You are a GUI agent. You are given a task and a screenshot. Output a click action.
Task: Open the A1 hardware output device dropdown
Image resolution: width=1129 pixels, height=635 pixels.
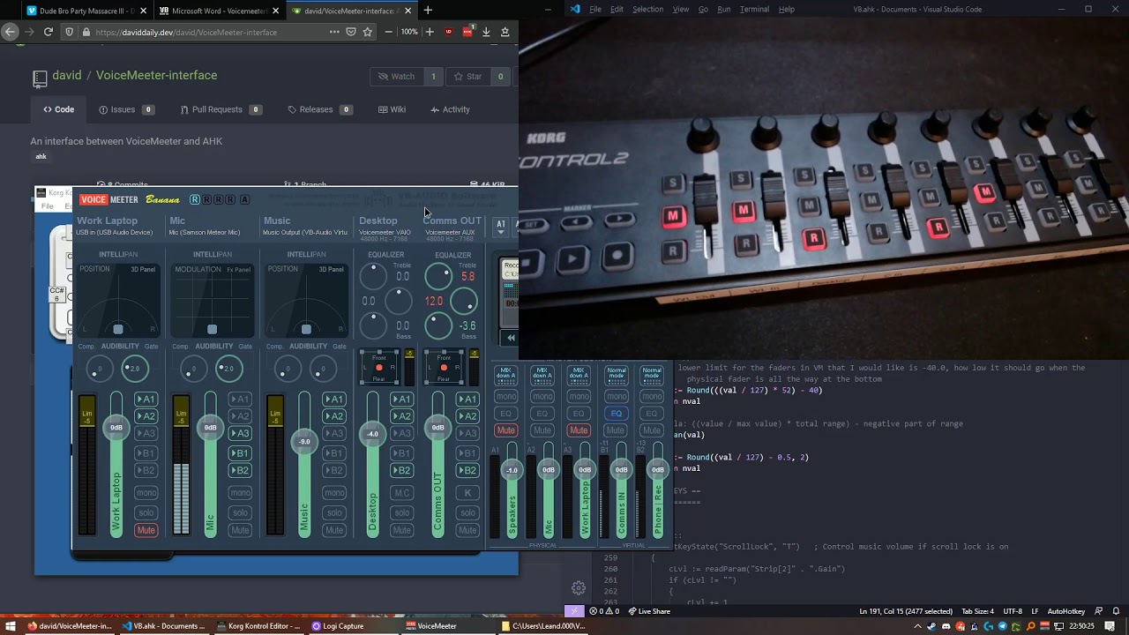pyautogui.click(x=500, y=226)
